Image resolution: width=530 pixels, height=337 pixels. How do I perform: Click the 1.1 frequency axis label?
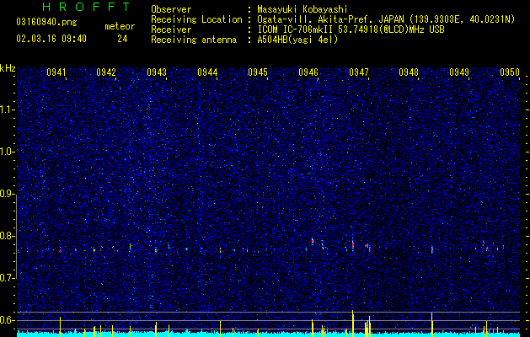[7, 110]
